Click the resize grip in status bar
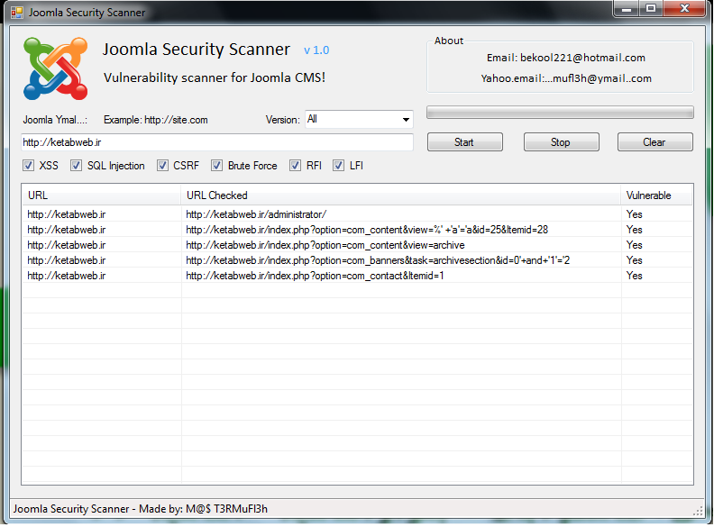The height and width of the screenshot is (527, 714). (x=698, y=511)
